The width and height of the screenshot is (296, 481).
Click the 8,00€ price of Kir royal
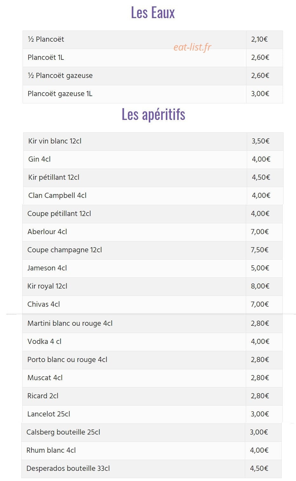coord(260,286)
